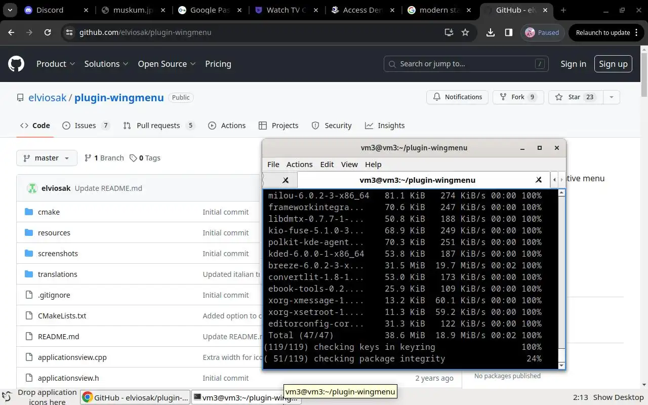Viewport: 648px width, 405px height.
Task: Open Chrome downloads icon
Action: tap(490, 32)
